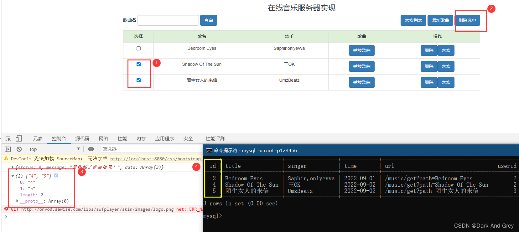Click the 0: "4" array entry

28,182
